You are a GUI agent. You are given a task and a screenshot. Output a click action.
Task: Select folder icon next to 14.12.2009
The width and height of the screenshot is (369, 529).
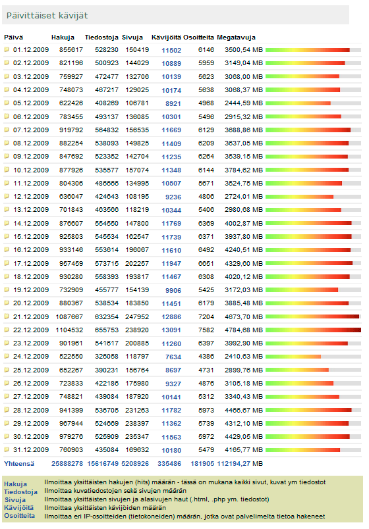click(7, 223)
